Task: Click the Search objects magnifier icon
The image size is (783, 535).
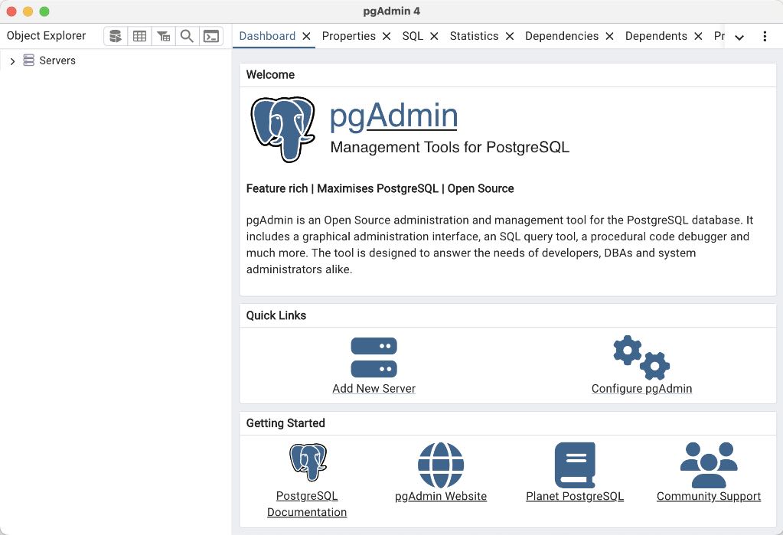Action: [x=187, y=35]
